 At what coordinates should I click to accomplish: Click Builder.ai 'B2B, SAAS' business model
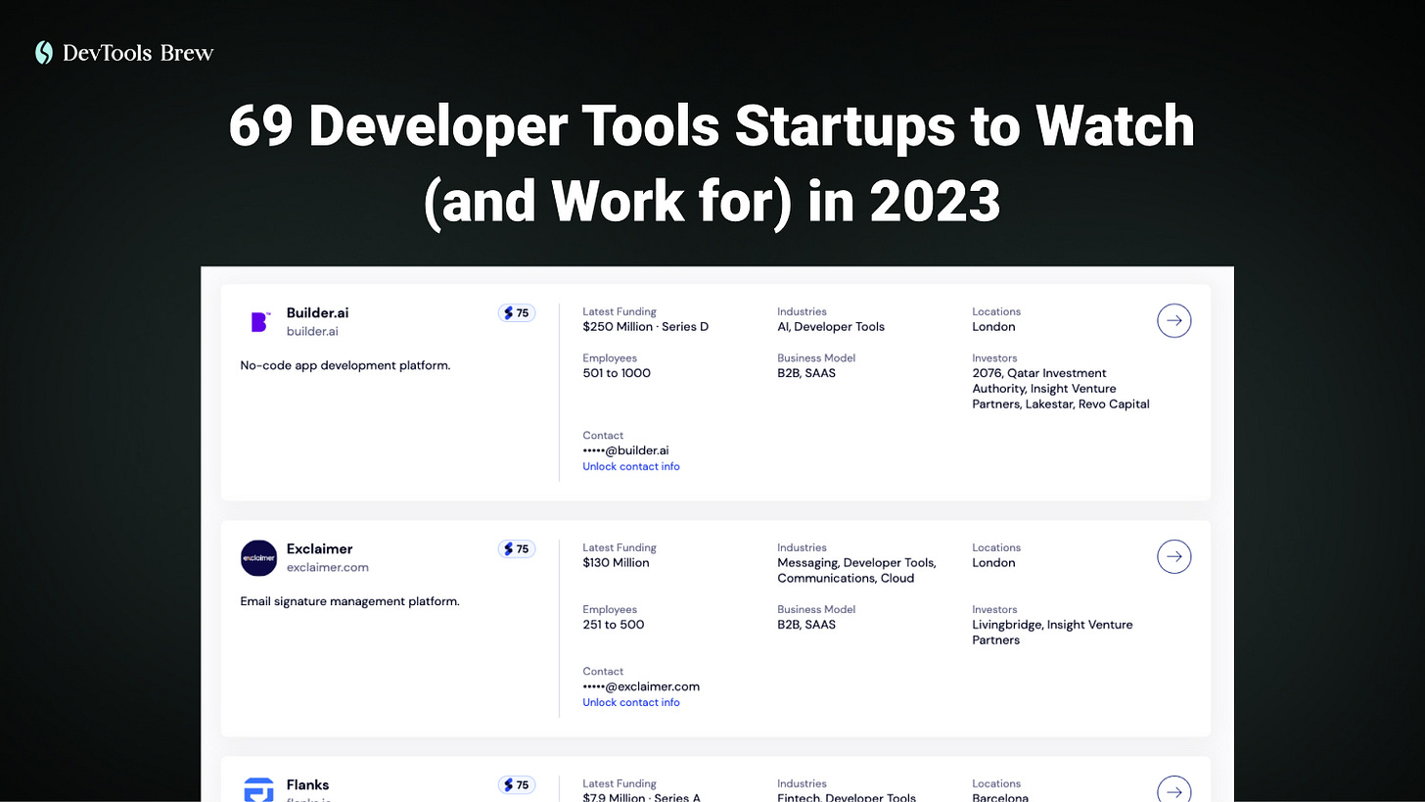point(806,373)
